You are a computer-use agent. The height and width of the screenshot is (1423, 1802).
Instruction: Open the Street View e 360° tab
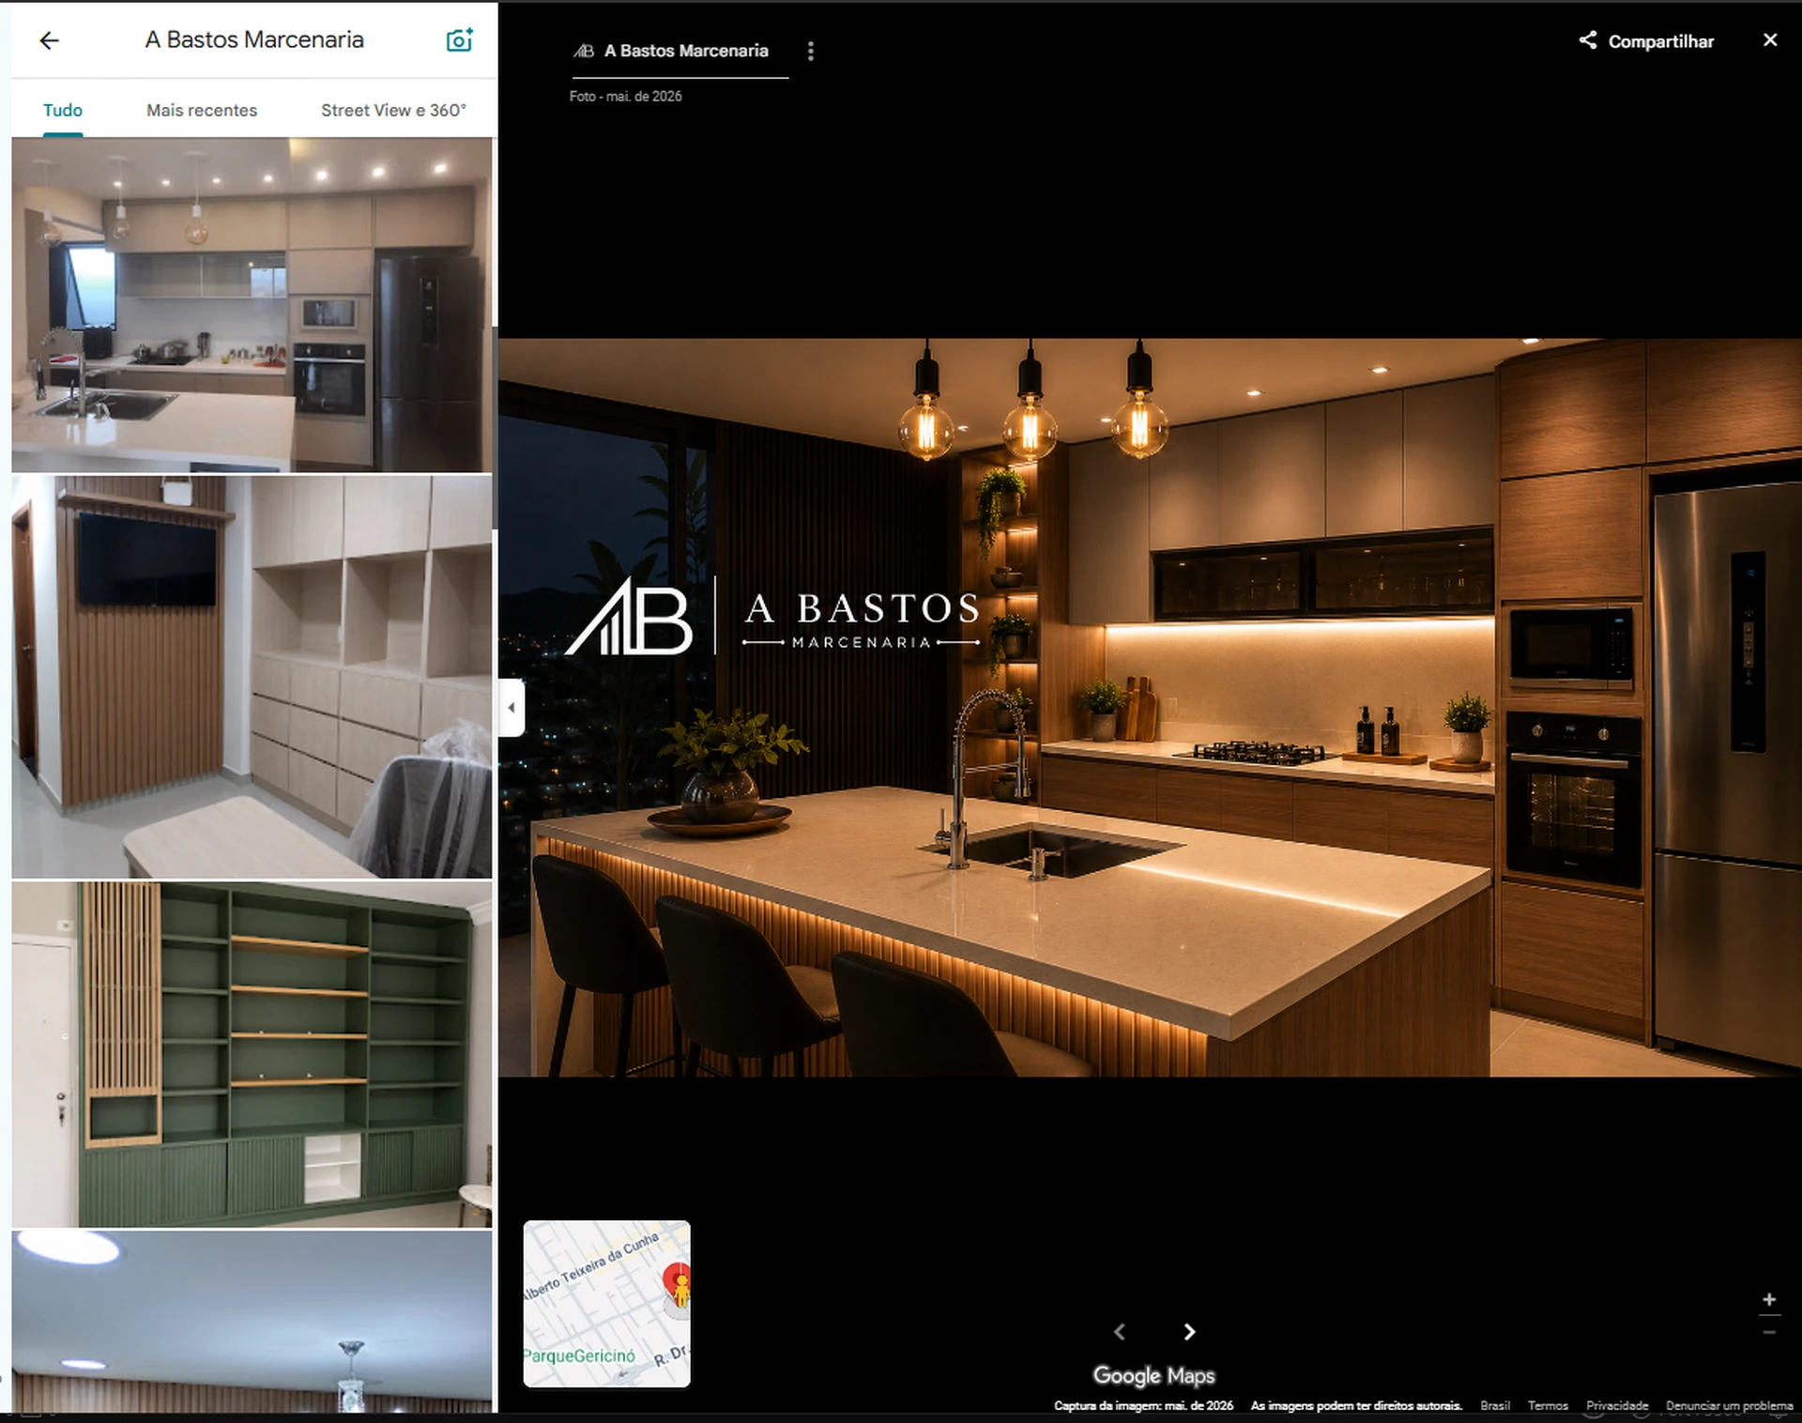pyautogui.click(x=393, y=110)
